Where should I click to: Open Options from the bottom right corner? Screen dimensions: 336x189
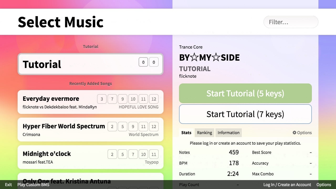click(x=323, y=185)
